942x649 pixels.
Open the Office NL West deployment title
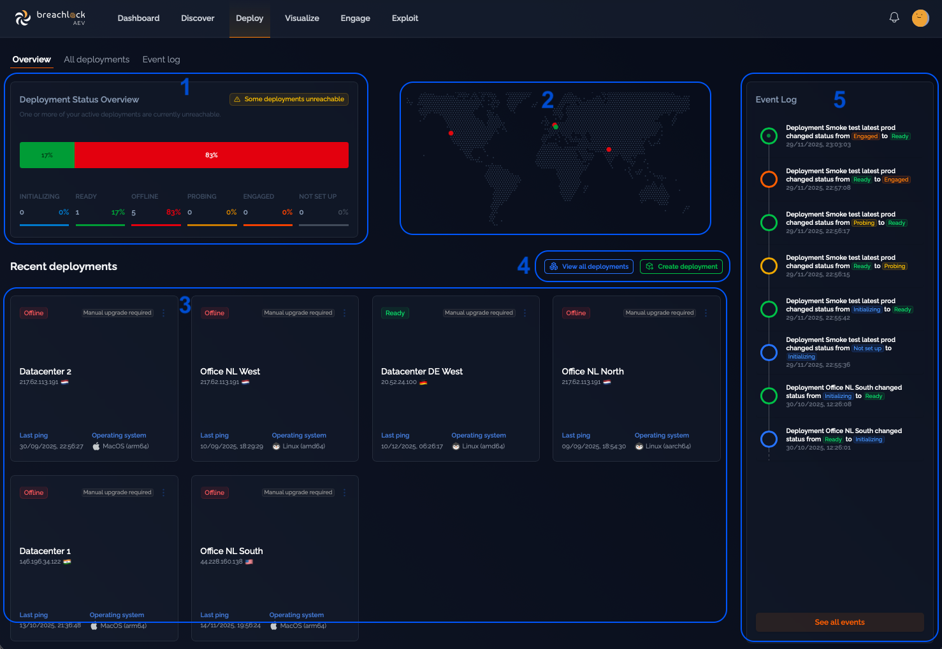[230, 371]
